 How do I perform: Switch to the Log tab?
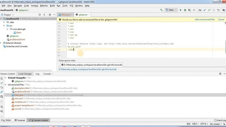(x=37, y=74)
